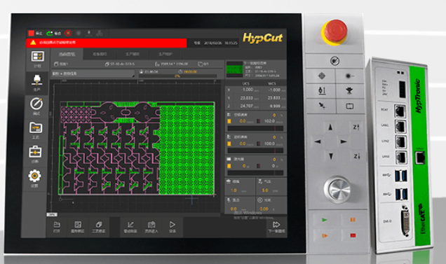The width and height of the screenshot is (446, 264).
Task: Open the settings gear sidebar icon
Action: (34, 176)
